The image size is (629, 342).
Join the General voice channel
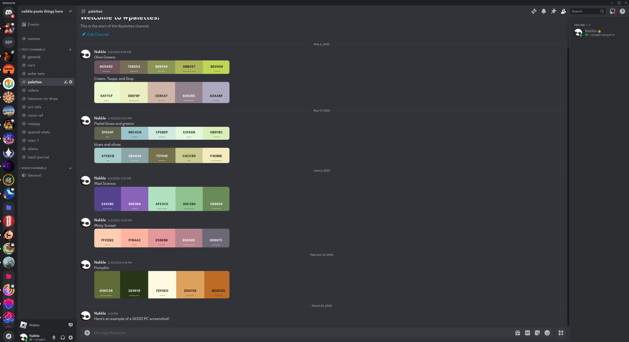[34, 176]
